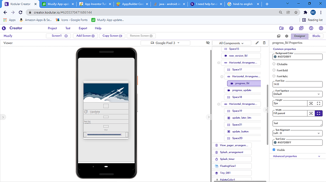326x182 pixels.
Task: Open Chrome zoom magnifier icon
Action: (x=281, y=12)
